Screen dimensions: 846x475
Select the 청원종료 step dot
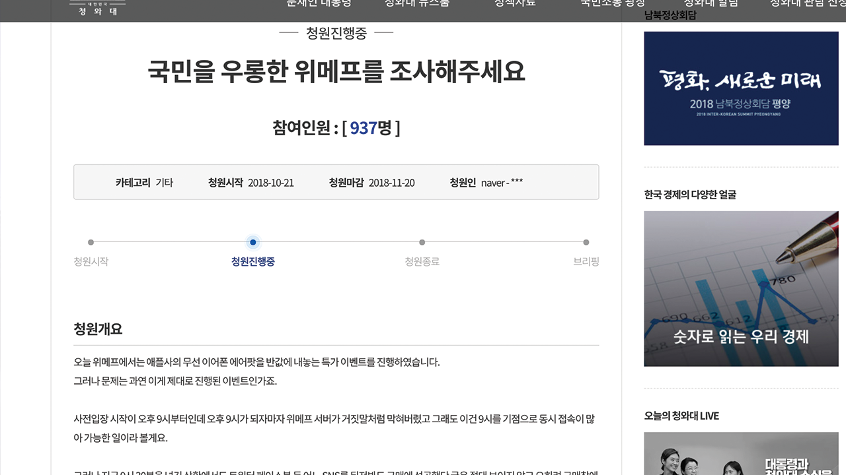click(422, 242)
